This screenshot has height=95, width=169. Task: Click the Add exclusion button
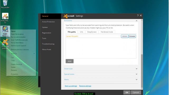69,61
